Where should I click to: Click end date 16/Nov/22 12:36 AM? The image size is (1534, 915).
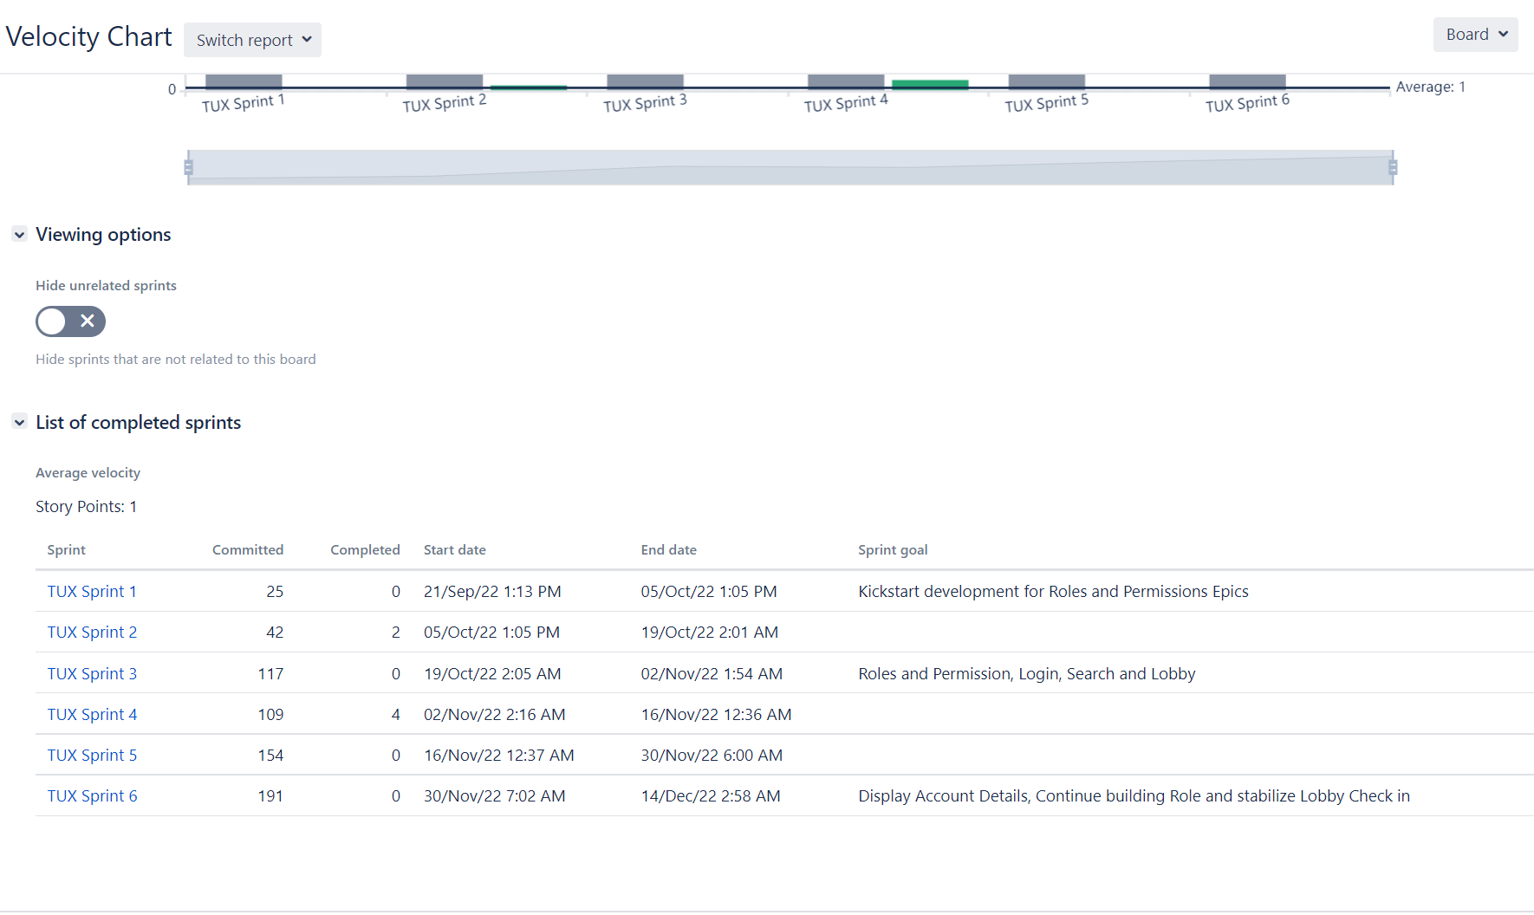pyautogui.click(x=717, y=715)
